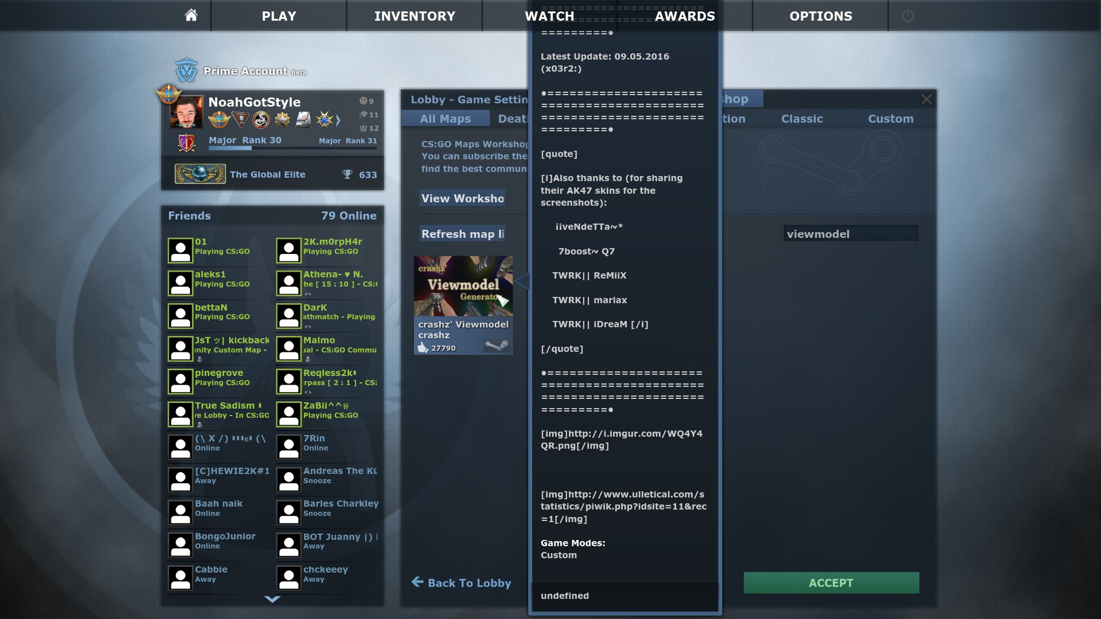This screenshot has width=1101, height=619.
Task: Click the Major Rank 30 shield emblem
Action: pyautogui.click(x=186, y=143)
